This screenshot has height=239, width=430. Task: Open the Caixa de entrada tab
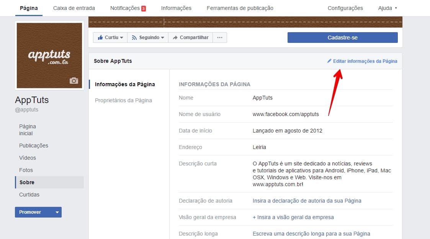pos(74,8)
